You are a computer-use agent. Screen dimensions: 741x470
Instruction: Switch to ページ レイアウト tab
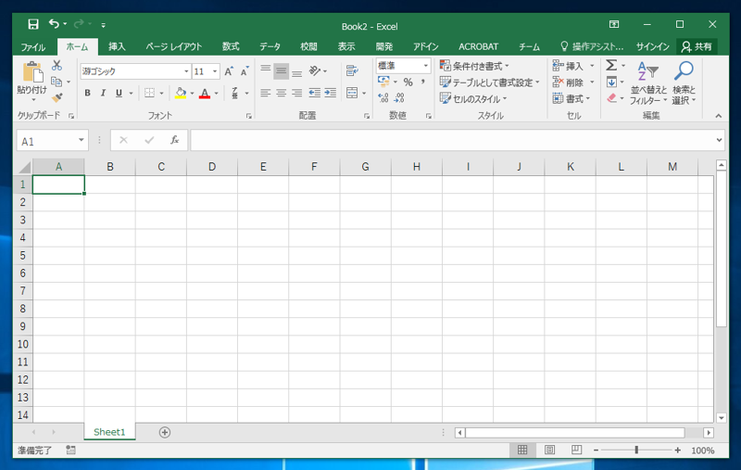173,46
